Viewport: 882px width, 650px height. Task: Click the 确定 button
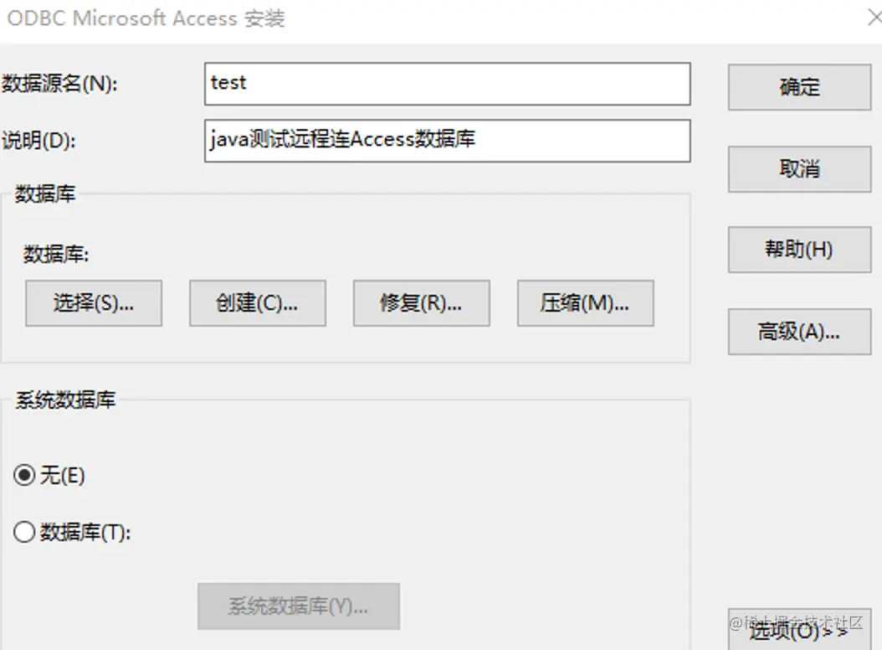799,87
